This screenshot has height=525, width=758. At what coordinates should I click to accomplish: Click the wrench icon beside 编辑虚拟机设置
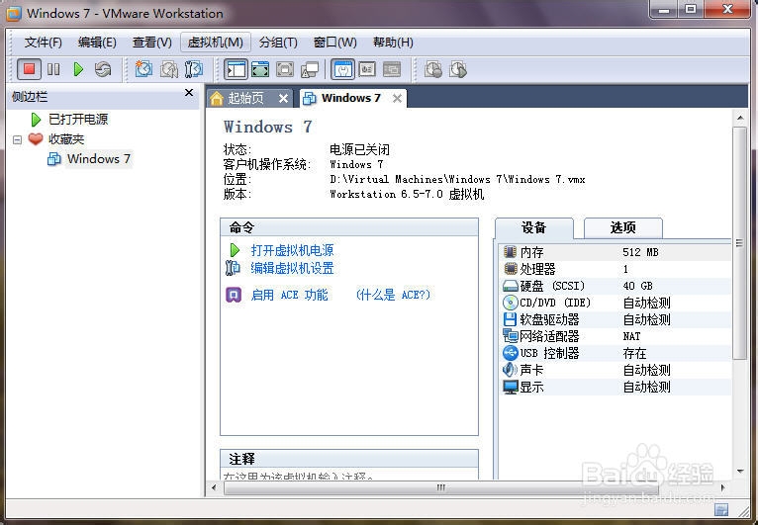tap(233, 268)
